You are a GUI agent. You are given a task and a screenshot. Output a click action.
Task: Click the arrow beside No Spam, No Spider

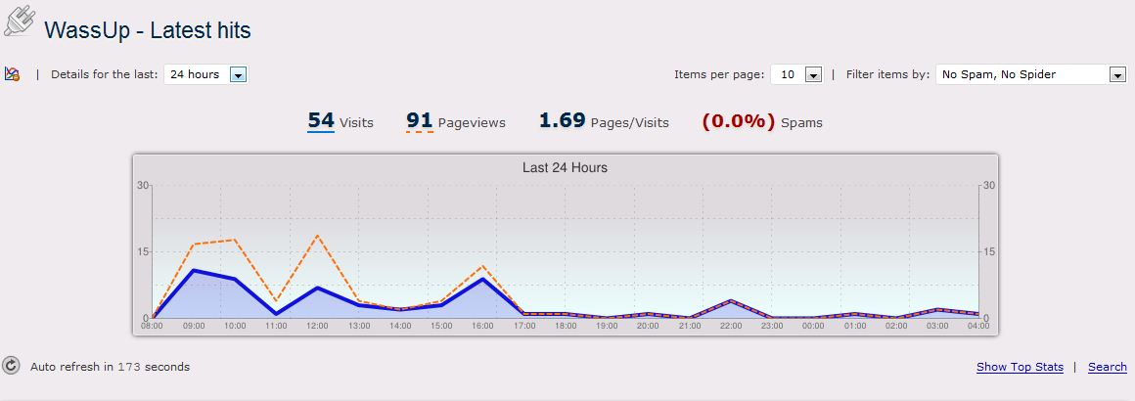[1117, 74]
